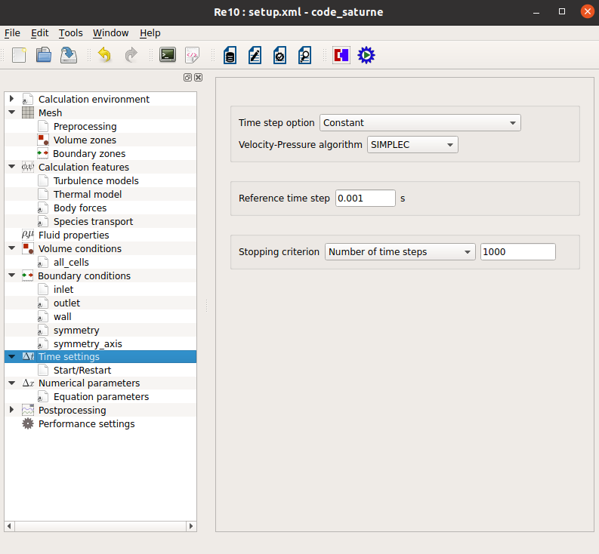599x554 pixels.
Task: Expand the Postprocessing tree node
Action: click(11, 411)
